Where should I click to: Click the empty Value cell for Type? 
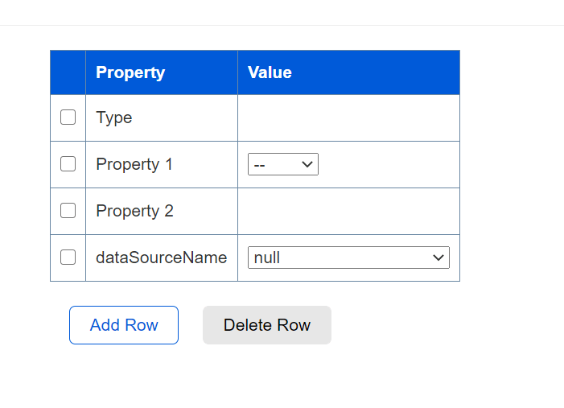coord(348,117)
